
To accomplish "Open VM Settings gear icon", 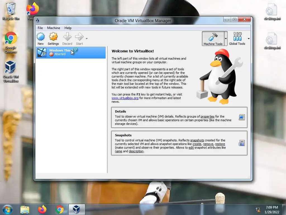I will [53, 37].
